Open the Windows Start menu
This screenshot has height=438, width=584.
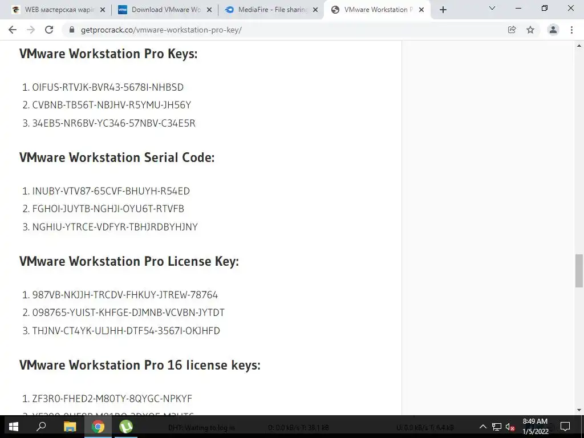click(x=14, y=427)
